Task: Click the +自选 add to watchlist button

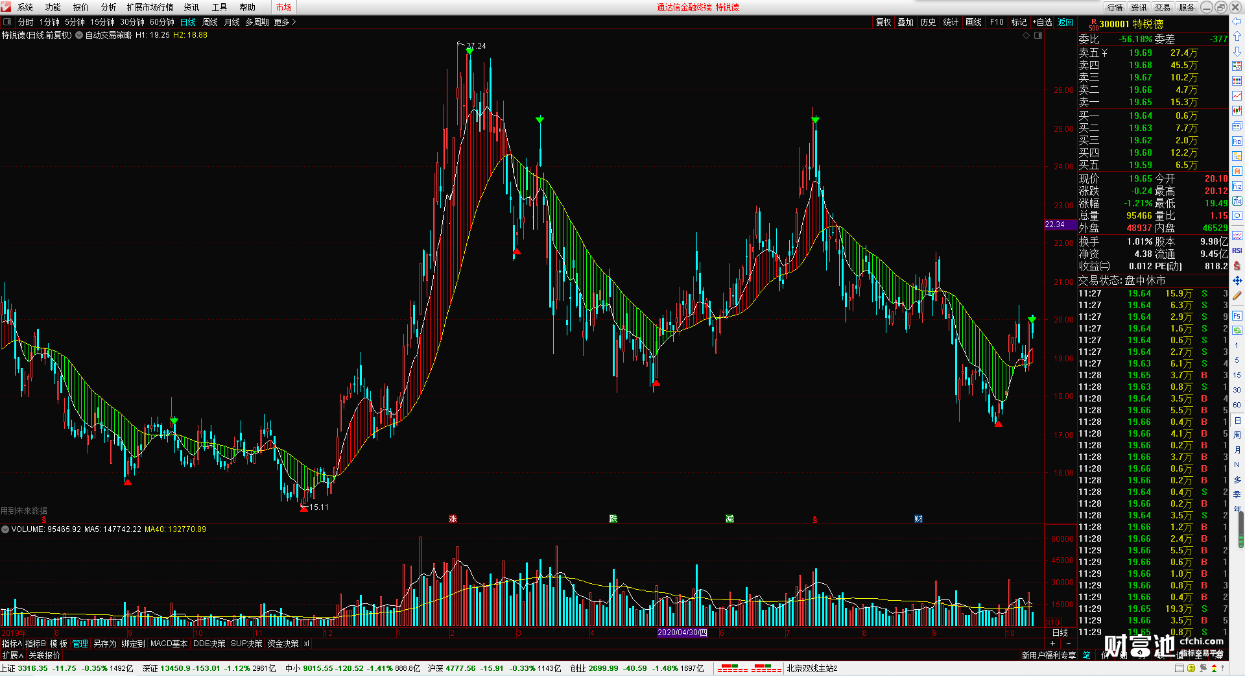Action: (1042, 22)
